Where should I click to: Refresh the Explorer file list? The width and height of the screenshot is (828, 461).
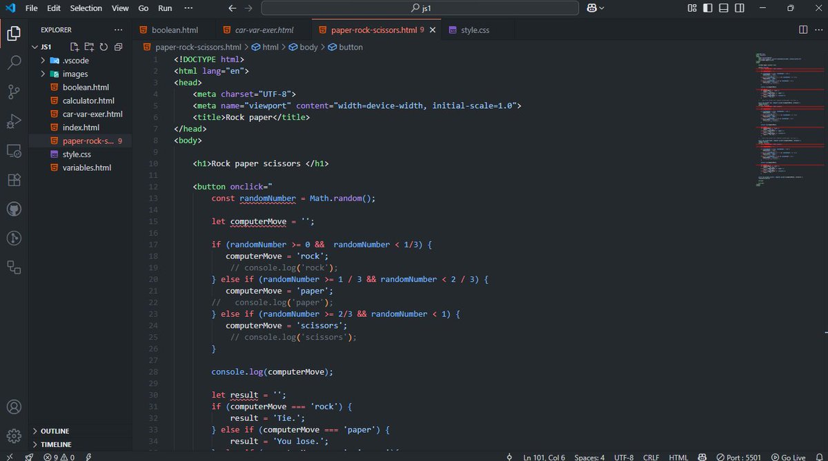[103, 46]
